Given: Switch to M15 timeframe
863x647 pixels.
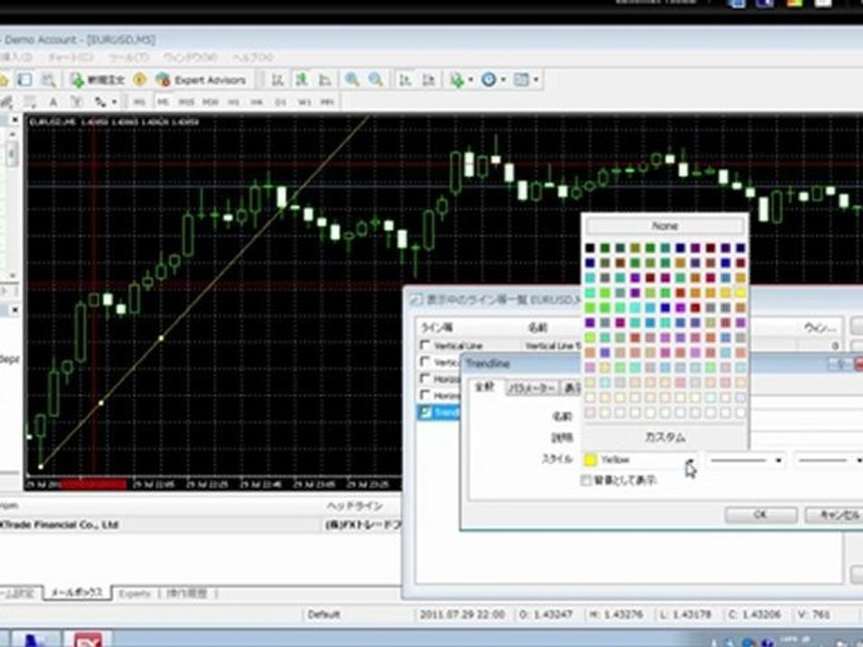Looking at the screenshot, I should point(186,102).
